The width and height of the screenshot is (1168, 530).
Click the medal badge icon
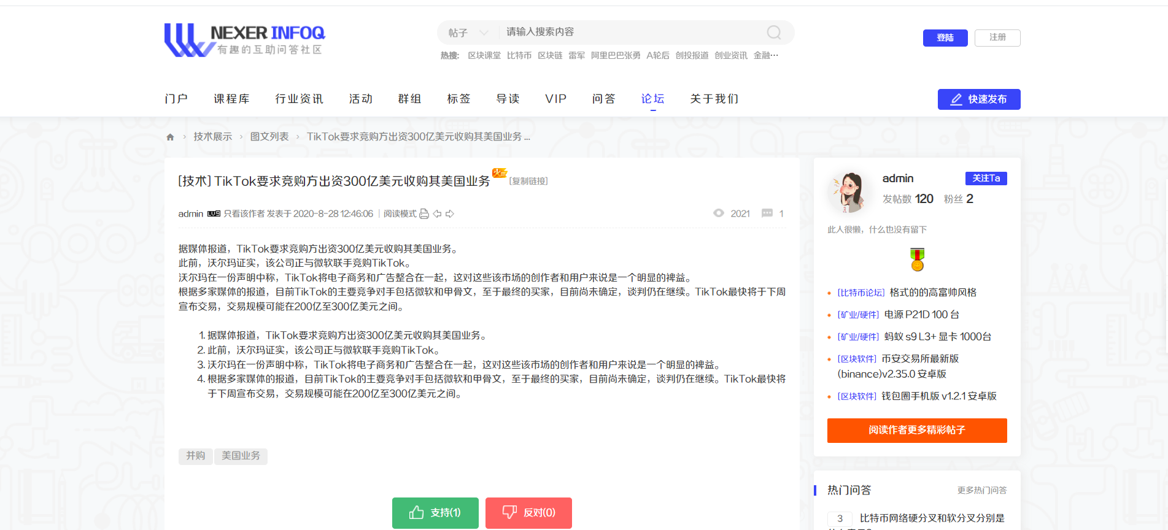point(917,259)
